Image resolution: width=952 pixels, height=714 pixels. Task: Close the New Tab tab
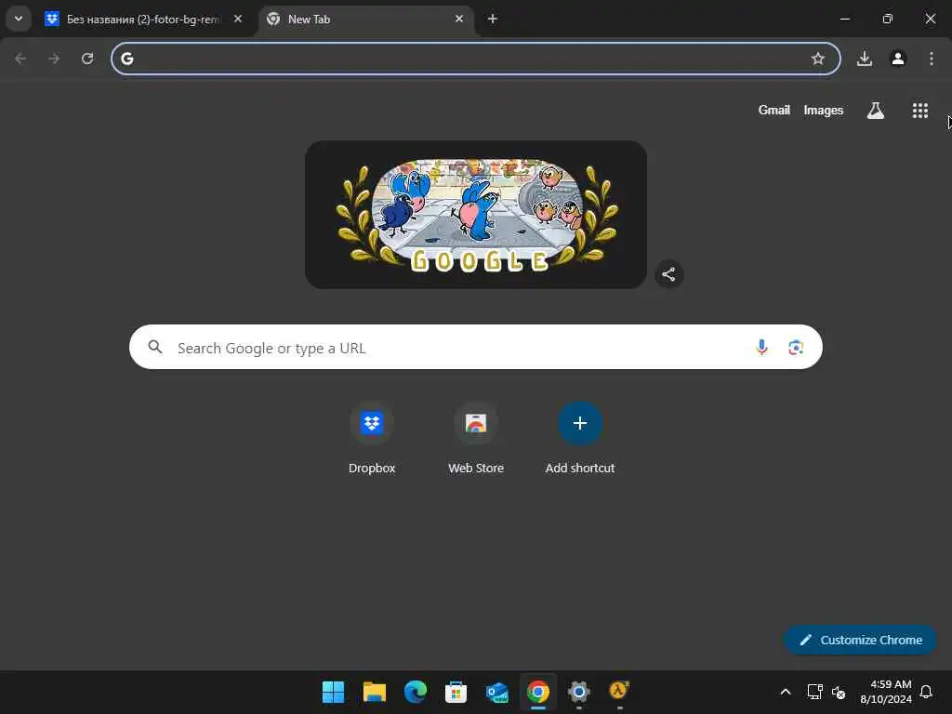459,19
